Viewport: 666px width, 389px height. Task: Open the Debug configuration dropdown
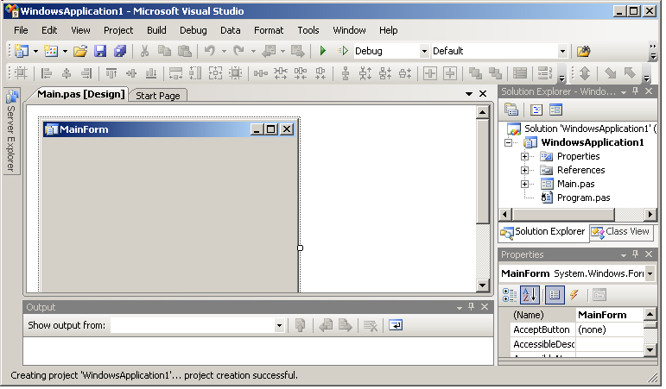pos(423,52)
